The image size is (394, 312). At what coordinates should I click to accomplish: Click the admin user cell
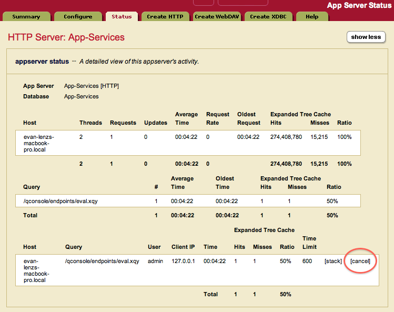pyautogui.click(x=155, y=261)
